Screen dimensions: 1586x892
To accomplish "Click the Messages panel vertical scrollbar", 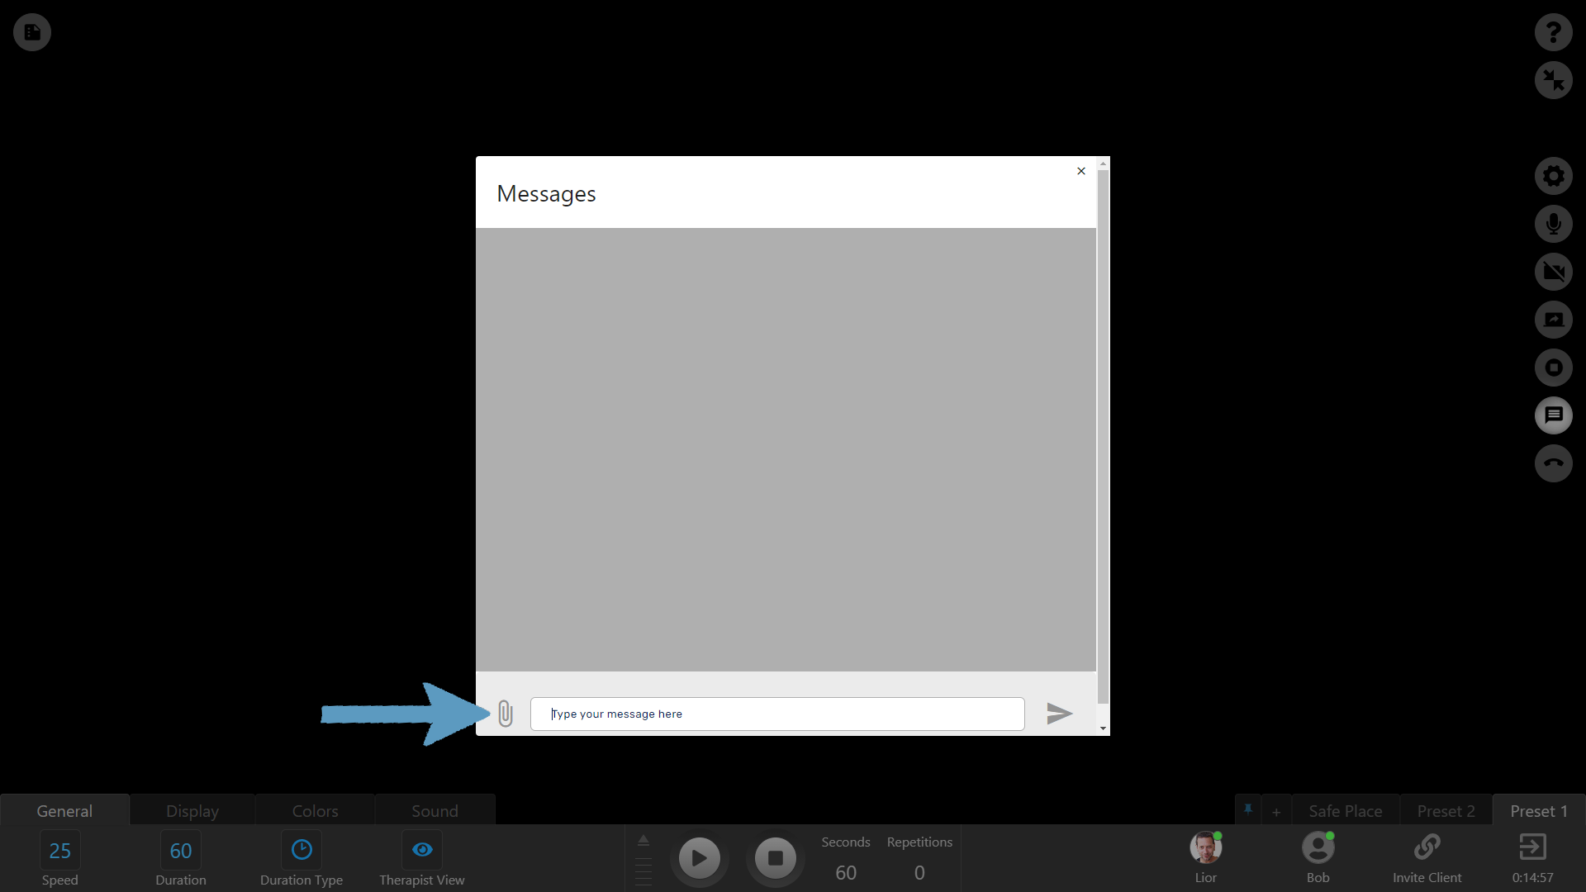I will tap(1103, 438).
